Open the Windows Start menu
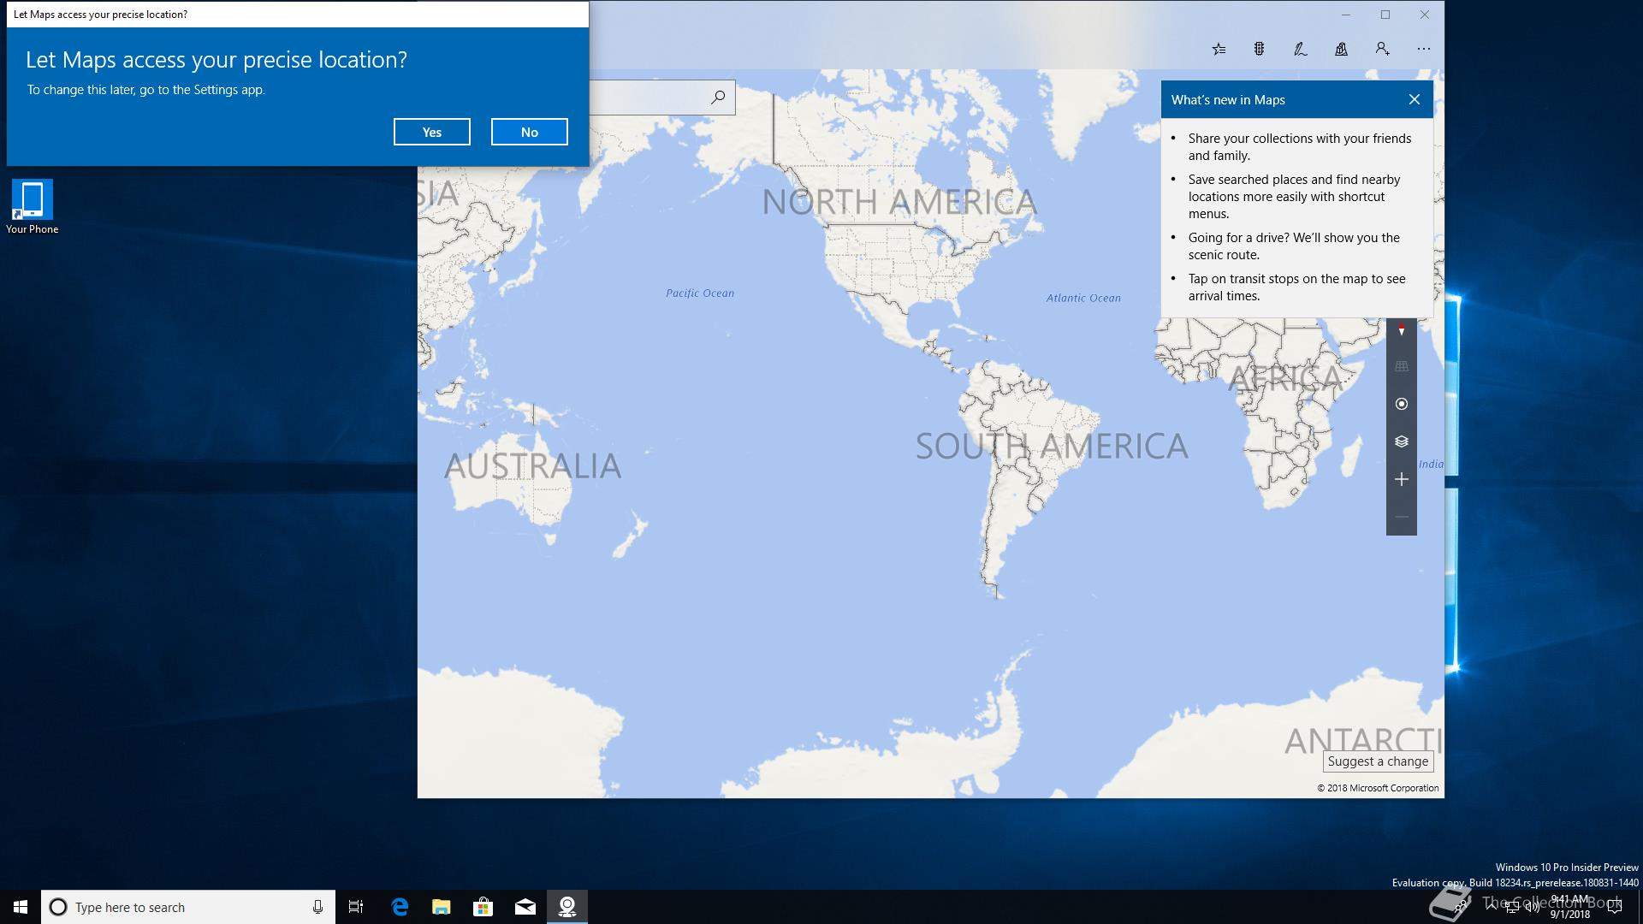This screenshot has width=1643, height=924. (21, 907)
